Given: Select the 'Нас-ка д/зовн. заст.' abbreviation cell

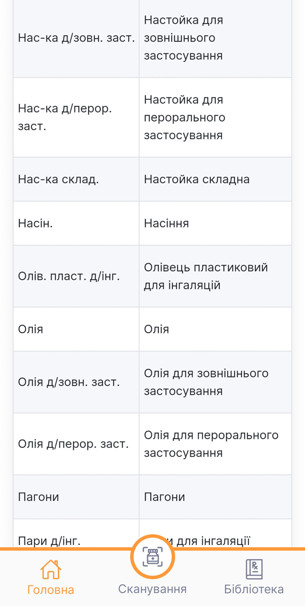Looking at the screenshot, I should (76, 38).
